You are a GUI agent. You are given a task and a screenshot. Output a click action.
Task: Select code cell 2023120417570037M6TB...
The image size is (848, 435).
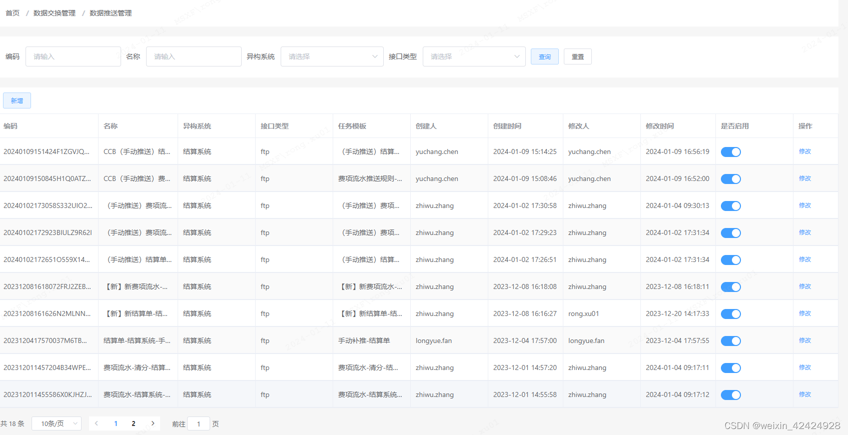point(45,340)
